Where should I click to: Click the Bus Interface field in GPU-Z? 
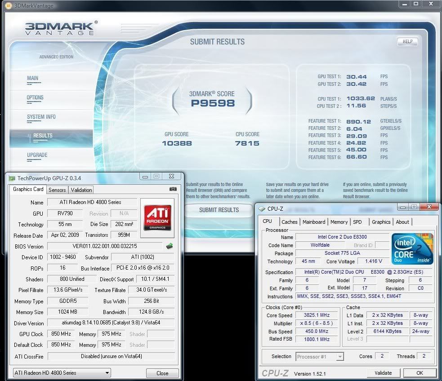[143, 268]
